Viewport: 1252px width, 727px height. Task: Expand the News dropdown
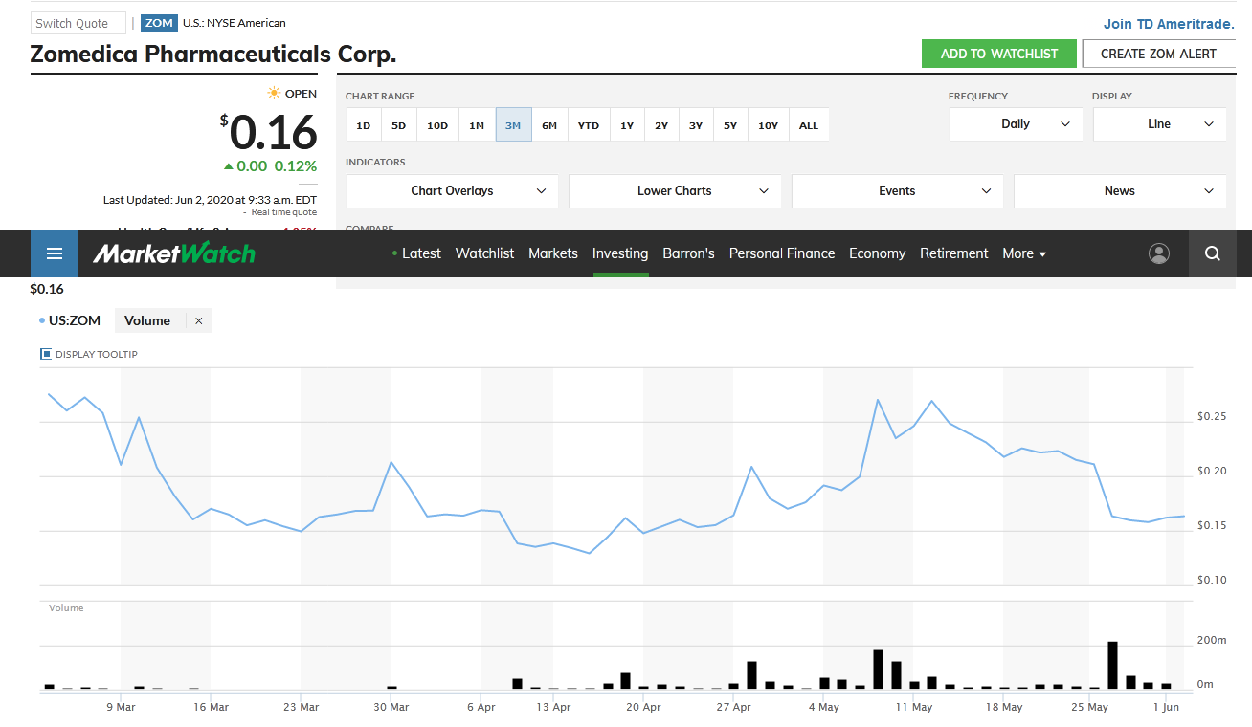pos(1120,191)
